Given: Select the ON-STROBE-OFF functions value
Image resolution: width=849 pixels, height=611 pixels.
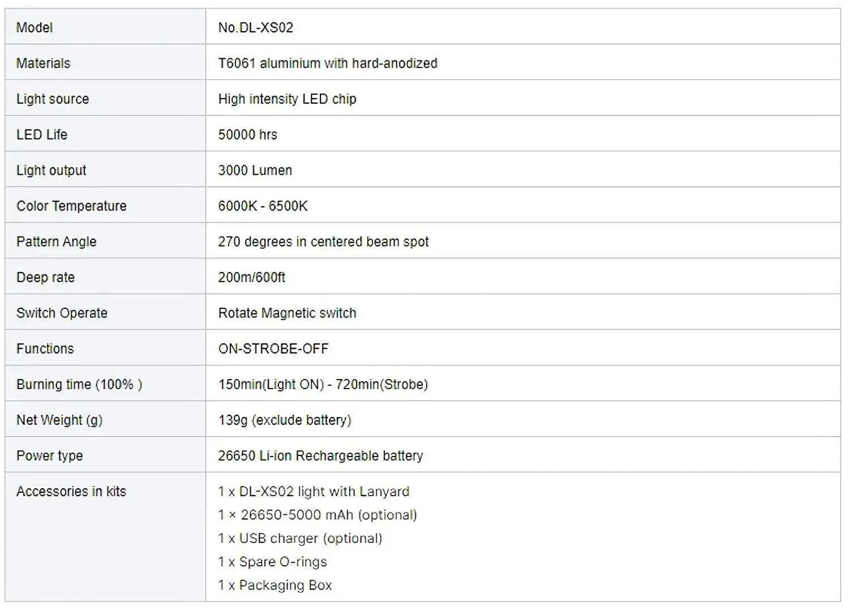Looking at the screenshot, I should 273,348.
